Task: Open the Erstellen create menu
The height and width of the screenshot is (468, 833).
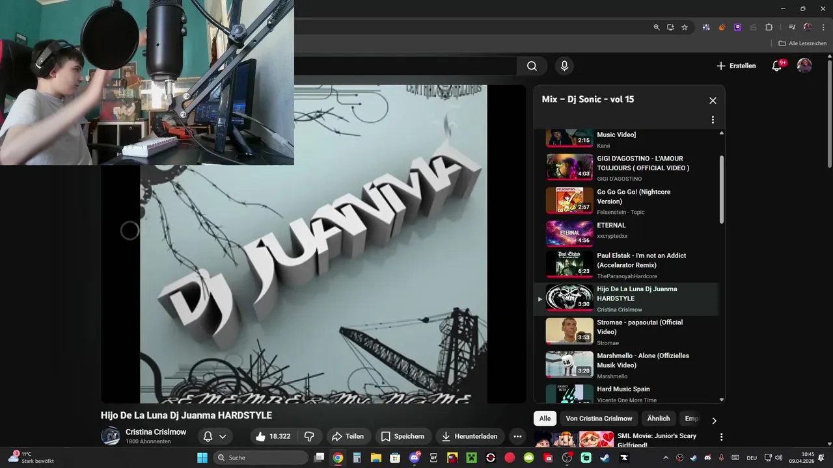Action: coord(736,66)
